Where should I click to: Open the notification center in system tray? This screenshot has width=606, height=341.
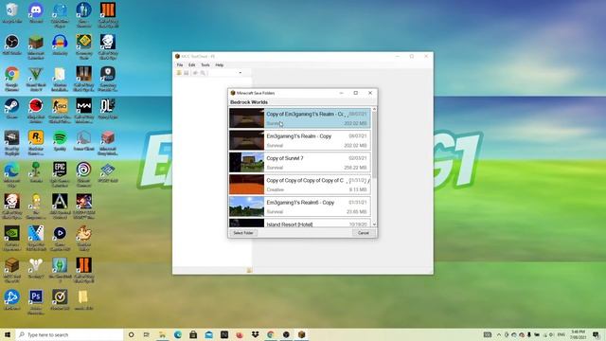[596, 334]
